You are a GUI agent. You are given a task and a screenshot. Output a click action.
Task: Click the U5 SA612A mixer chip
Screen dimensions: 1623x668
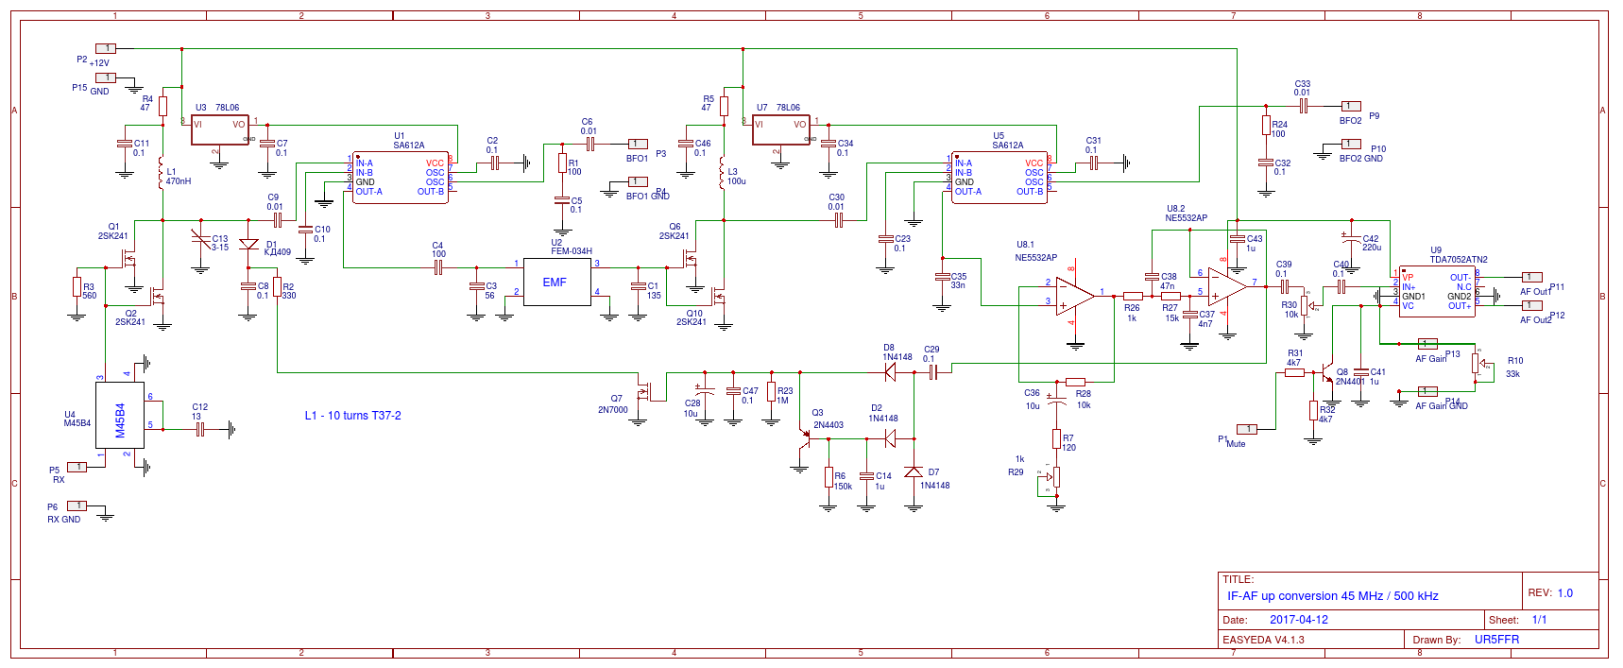pos(999,177)
